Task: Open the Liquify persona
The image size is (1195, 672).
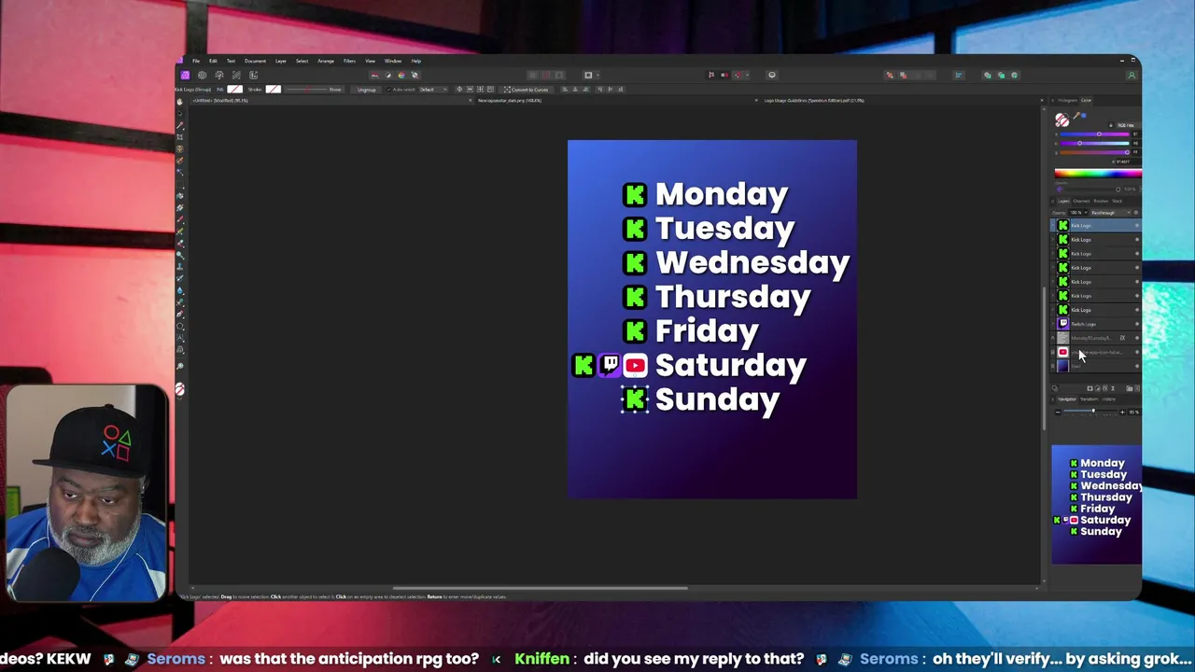Action: pos(202,75)
